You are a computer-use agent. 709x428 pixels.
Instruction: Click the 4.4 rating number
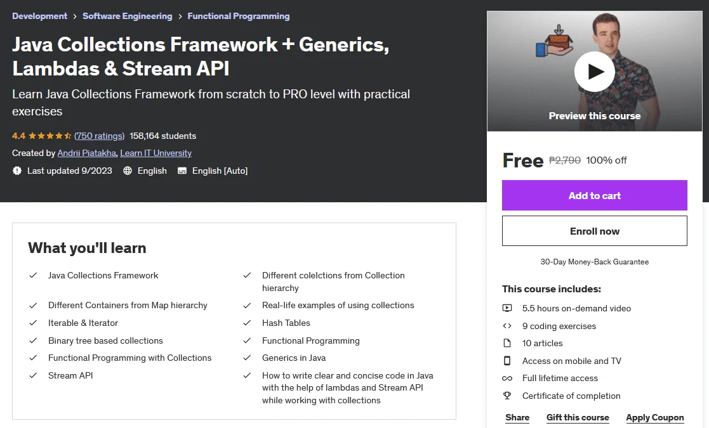point(18,136)
